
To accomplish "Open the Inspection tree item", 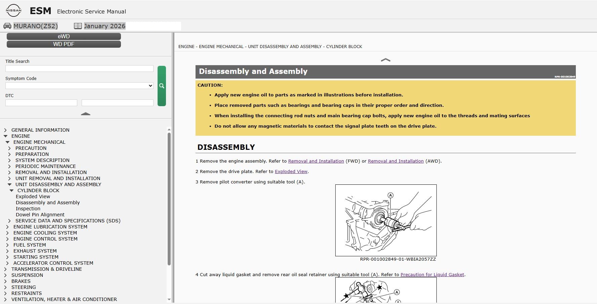I will pos(28,209).
